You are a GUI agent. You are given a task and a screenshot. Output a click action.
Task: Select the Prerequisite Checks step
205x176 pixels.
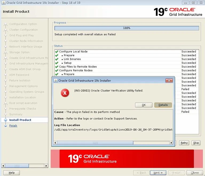22,109
